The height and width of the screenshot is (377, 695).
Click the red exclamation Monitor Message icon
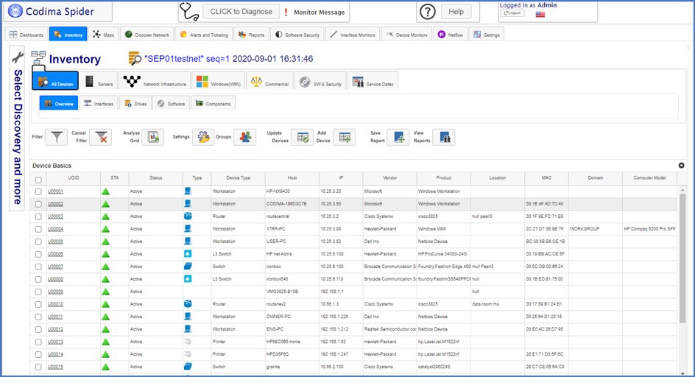pyautogui.click(x=286, y=12)
